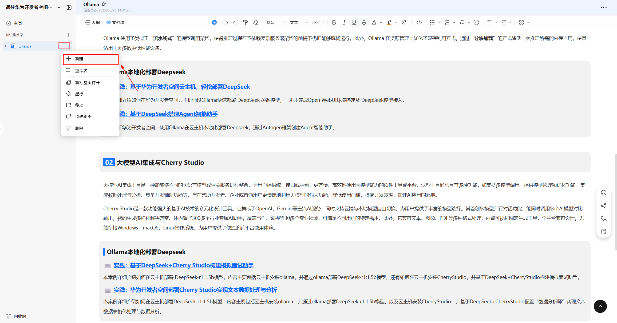This screenshot has width=617, height=323.
Task: Share the document via share icon
Action: click(x=604, y=206)
